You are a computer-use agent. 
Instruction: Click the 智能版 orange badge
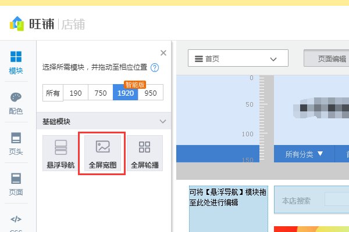(135, 84)
